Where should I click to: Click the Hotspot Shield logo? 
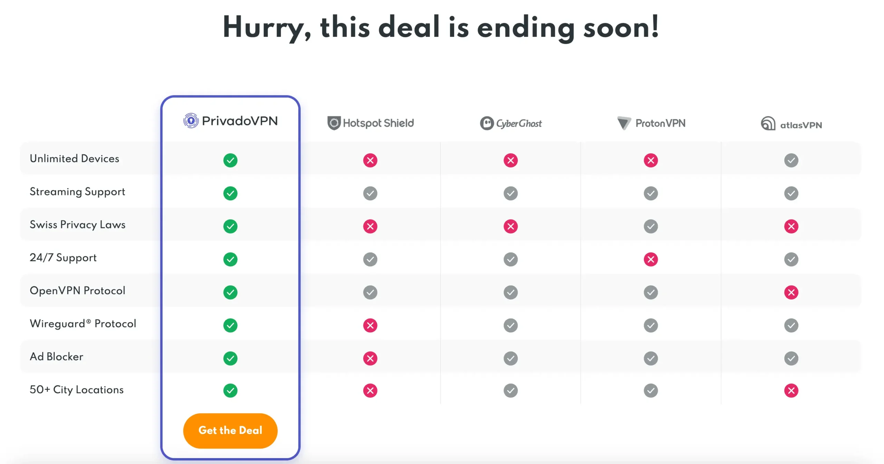(370, 123)
